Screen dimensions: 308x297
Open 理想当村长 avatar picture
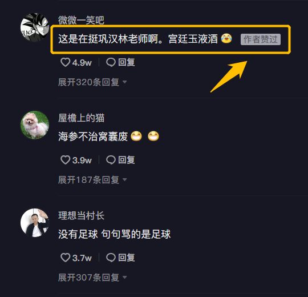coord(35,223)
